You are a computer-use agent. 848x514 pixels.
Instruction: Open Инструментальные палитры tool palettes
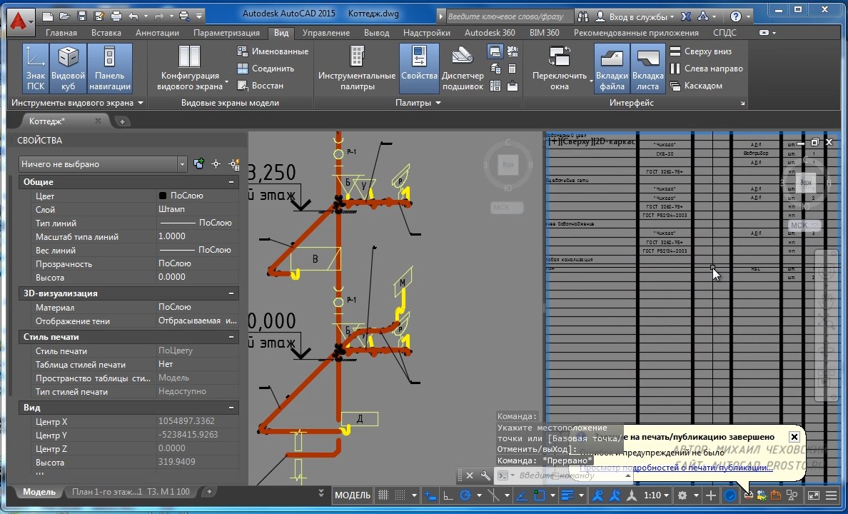click(357, 69)
